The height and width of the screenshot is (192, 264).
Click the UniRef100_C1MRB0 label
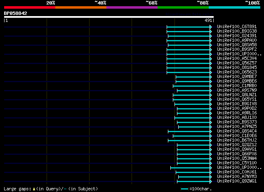pos(237,86)
